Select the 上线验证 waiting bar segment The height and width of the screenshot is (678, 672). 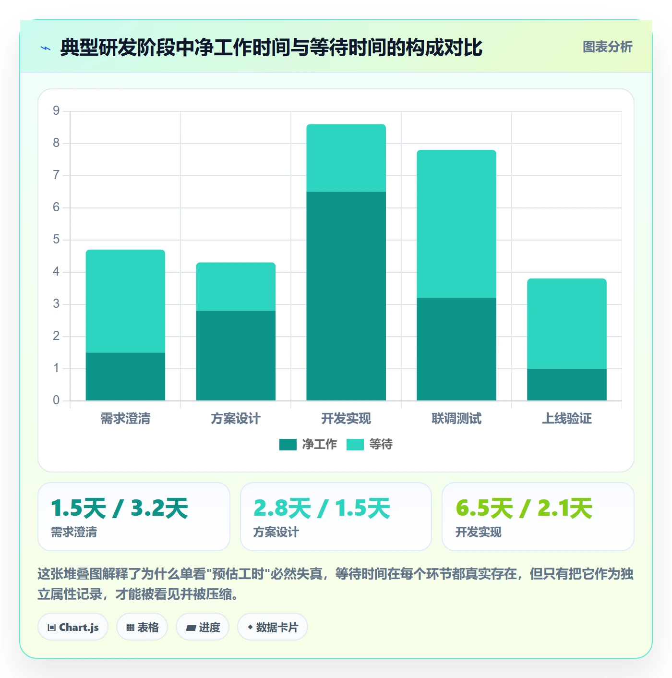tap(567, 324)
